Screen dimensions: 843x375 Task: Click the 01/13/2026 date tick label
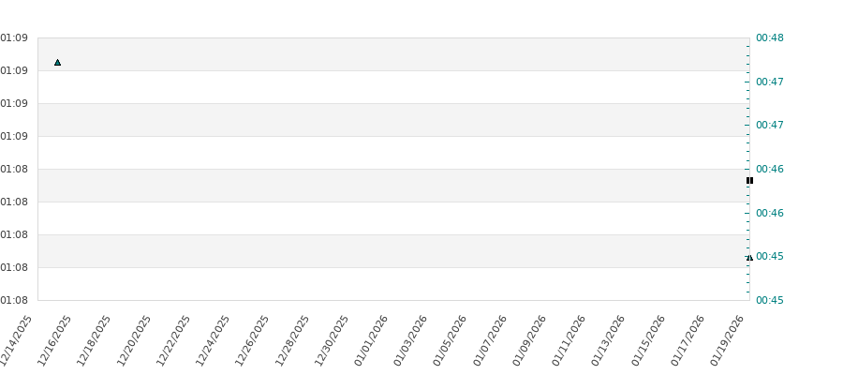611,339
